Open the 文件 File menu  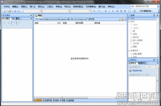pyautogui.click(x=7, y=6)
